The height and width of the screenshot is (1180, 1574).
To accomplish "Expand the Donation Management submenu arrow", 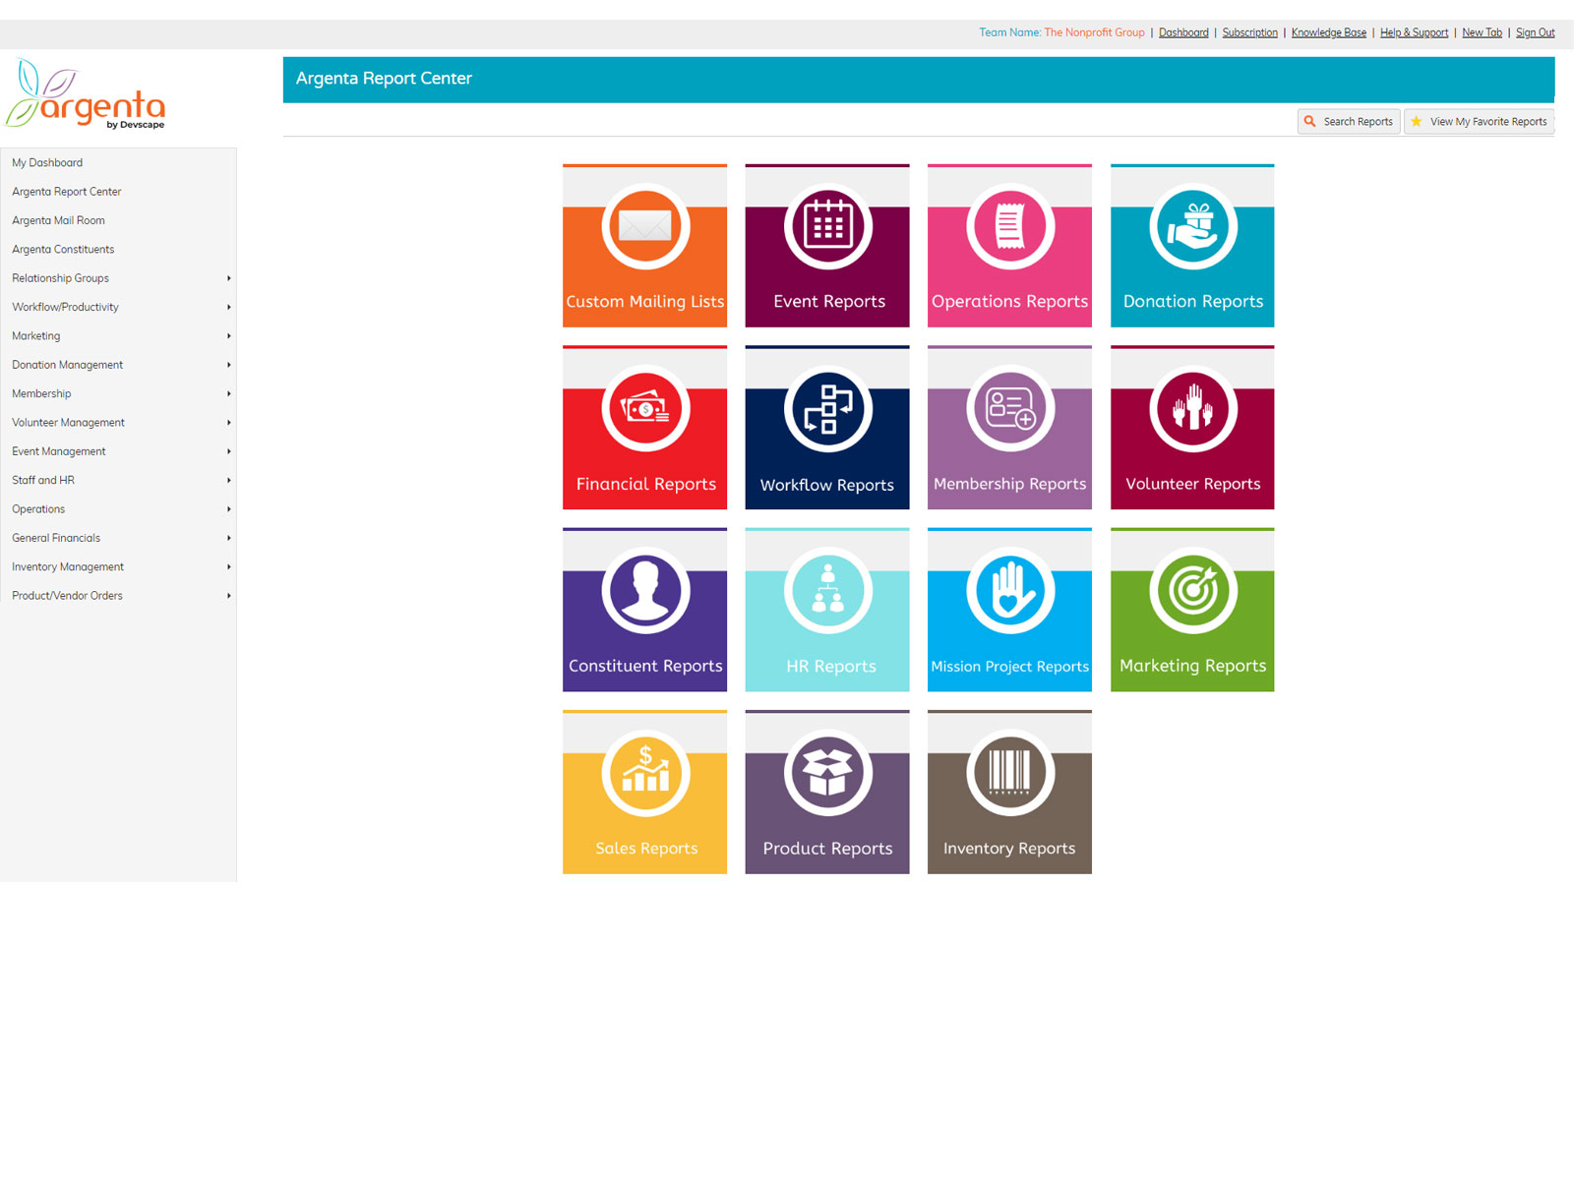I will pos(229,365).
